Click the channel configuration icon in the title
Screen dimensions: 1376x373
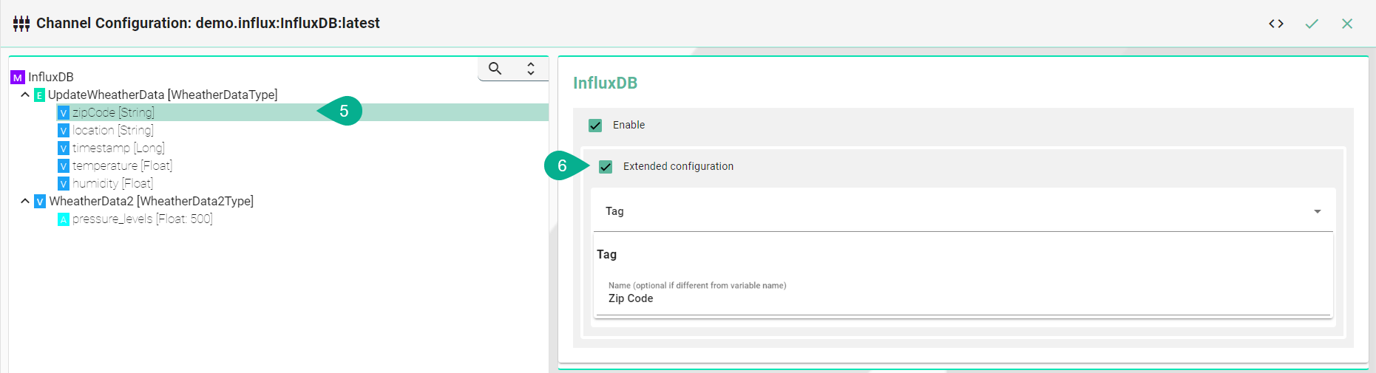click(x=21, y=24)
